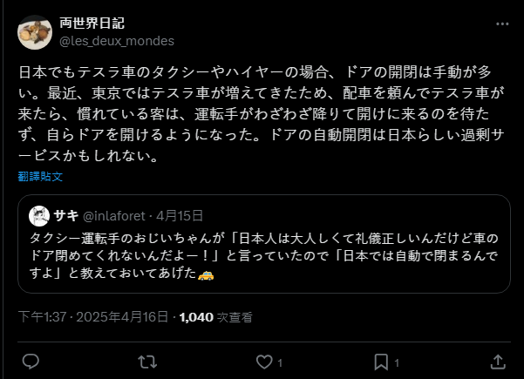The image size is (524, 379).
Task: Click the repost arrows icon
Action: point(147,361)
